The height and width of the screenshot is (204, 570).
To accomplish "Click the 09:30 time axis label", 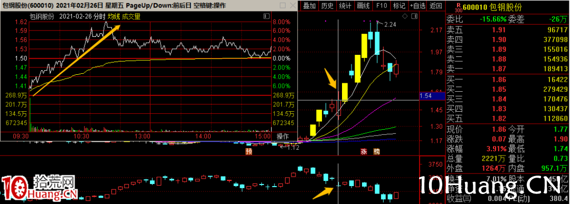I will [21, 136].
